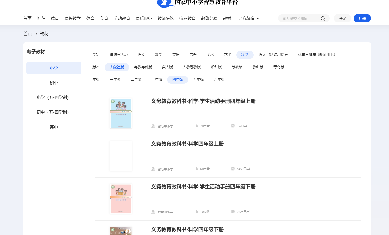
Task: Select 小学（五·四学制） in the sidebar
Action: pos(52,97)
